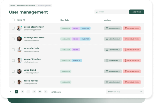Go to page 2
This screenshot has width=154, height=103.
(22, 92)
